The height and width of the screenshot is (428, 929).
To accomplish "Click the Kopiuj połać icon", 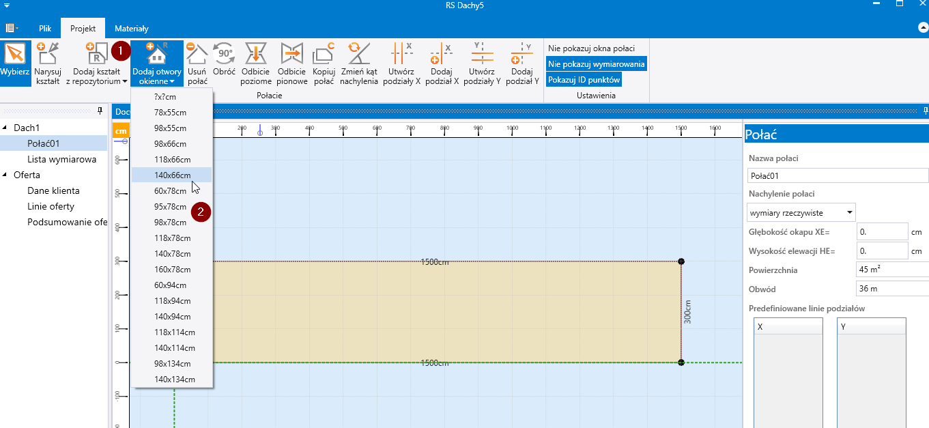I will point(323,62).
